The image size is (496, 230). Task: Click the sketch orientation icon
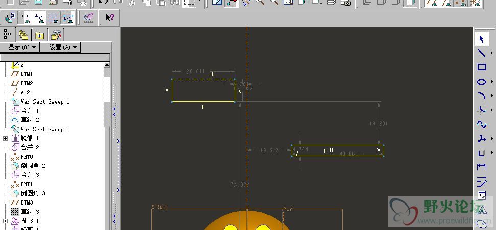(x=10, y=18)
